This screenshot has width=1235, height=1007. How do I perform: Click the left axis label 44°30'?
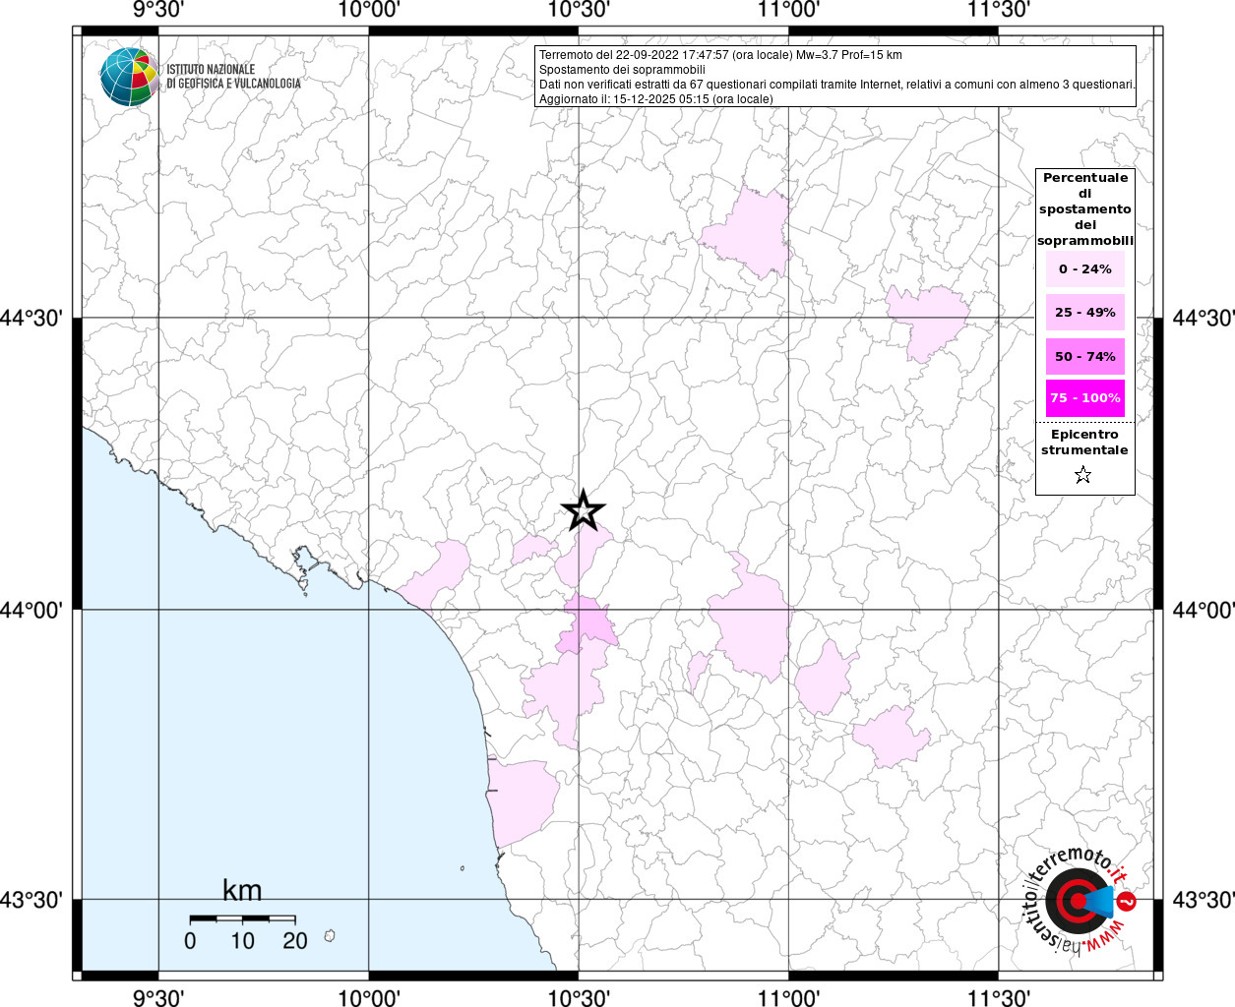(31, 319)
